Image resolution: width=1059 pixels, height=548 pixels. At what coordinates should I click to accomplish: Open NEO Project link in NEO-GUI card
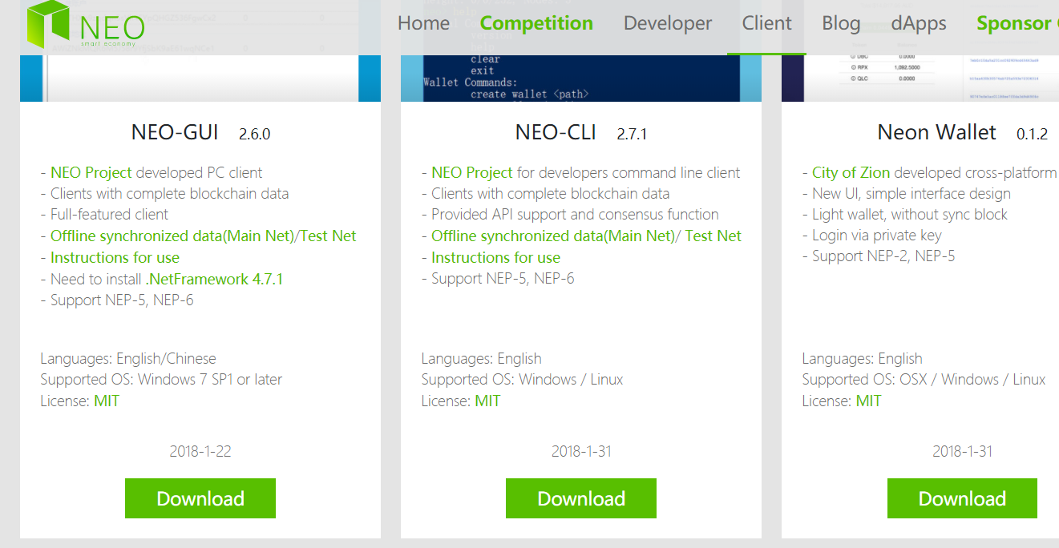pos(91,172)
